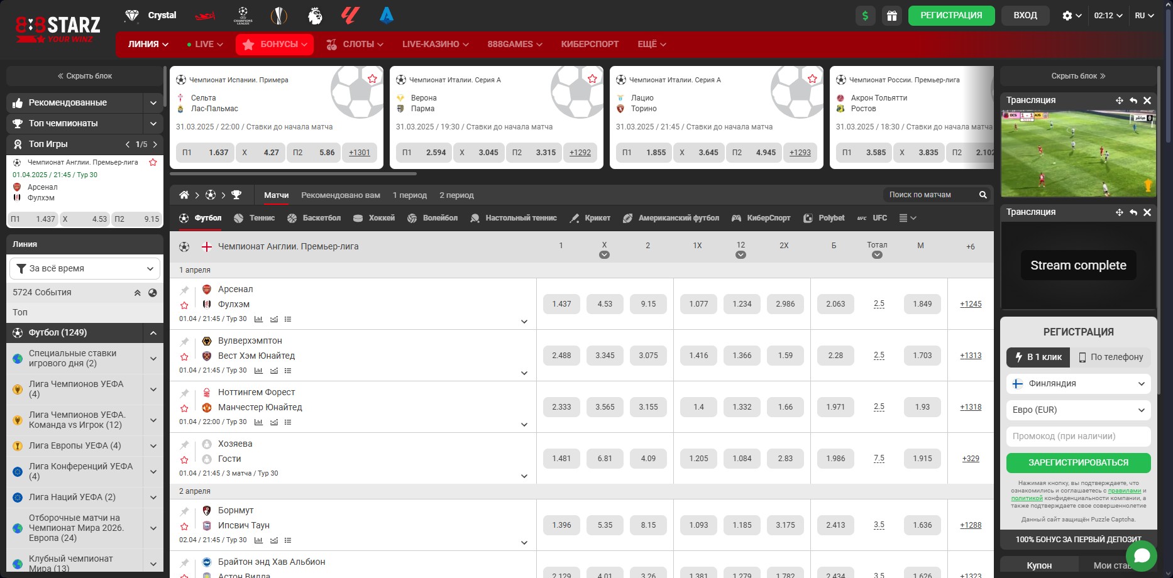Go to next Топ Игры slide
The width and height of the screenshot is (1173, 578).
click(x=155, y=144)
